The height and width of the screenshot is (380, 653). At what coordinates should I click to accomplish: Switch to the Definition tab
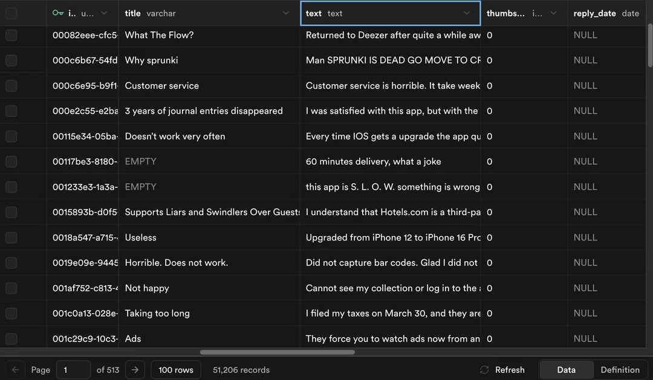point(620,369)
